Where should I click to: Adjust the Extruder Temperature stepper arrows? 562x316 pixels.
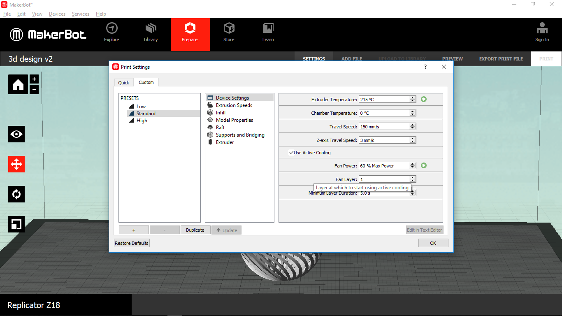[413, 99]
